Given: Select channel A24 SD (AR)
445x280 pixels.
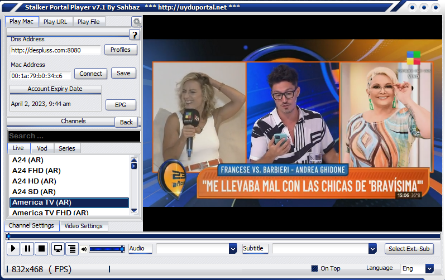Looking at the screenshot, I should [x=69, y=192].
